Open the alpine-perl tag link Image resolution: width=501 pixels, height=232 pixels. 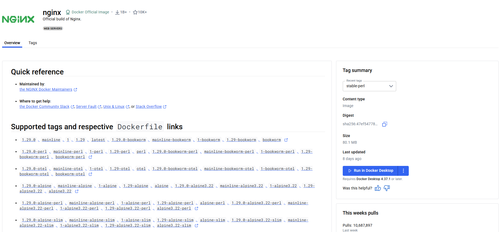[x=213, y=203]
